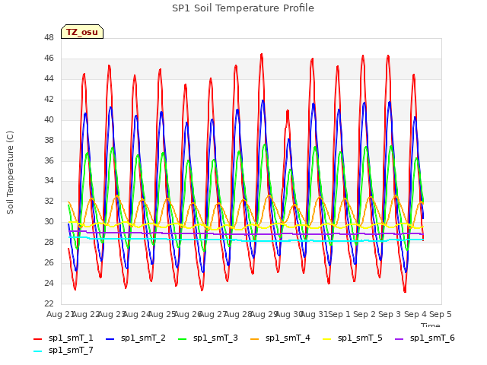This screenshot has height=365, width=487.
Task: Click the y-axis tick label 32
Action: click(49, 201)
